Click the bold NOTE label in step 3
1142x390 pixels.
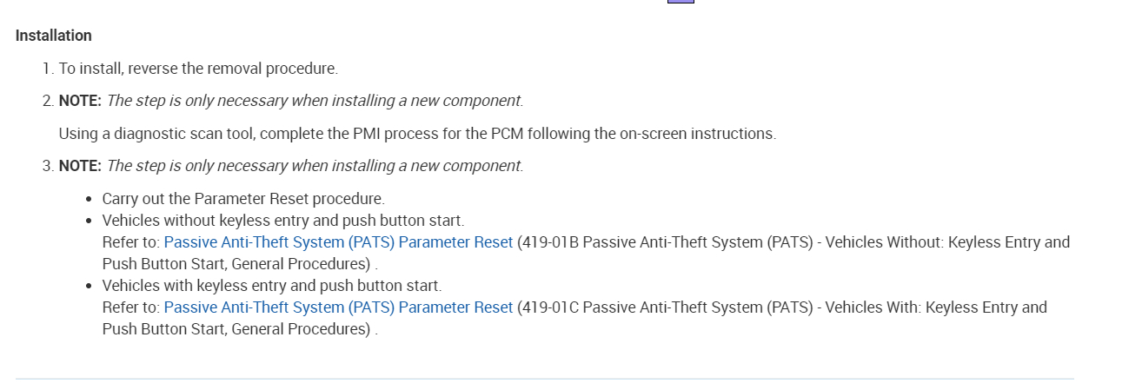coord(80,166)
